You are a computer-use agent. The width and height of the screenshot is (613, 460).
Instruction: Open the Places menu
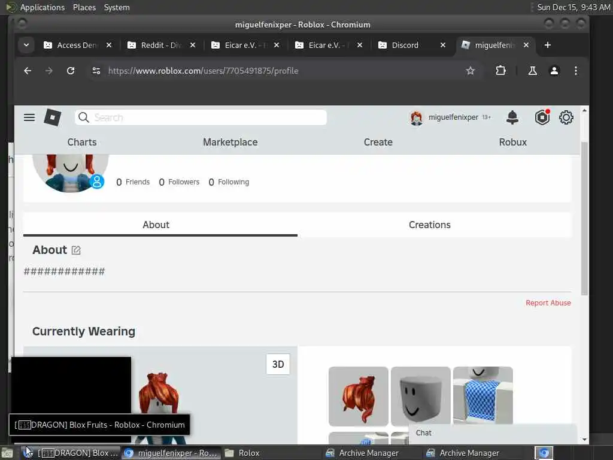pos(84,7)
